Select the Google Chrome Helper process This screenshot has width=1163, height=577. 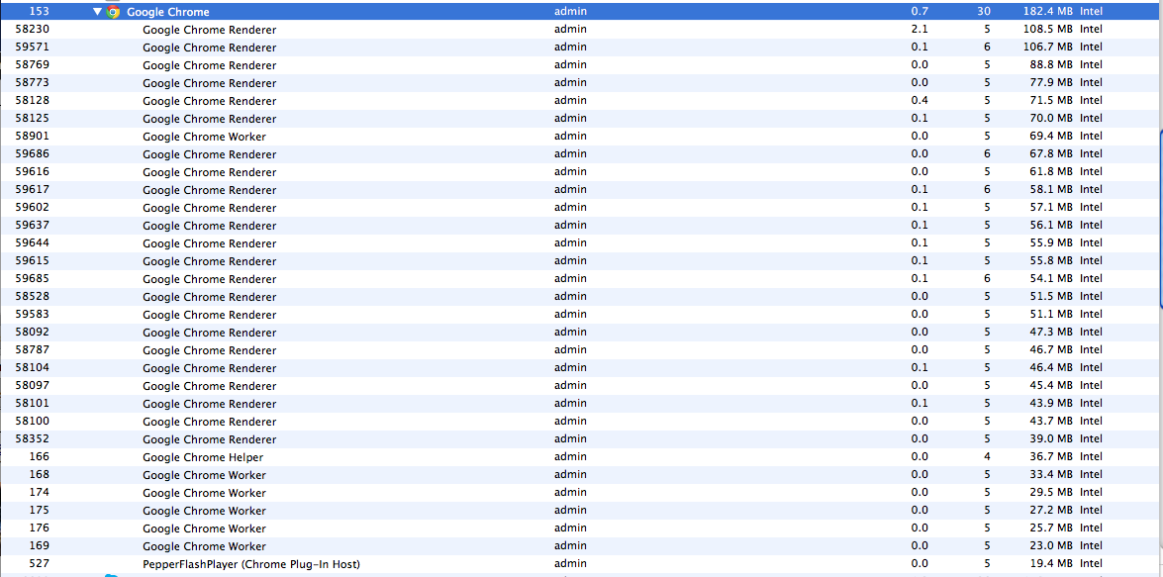(582, 457)
